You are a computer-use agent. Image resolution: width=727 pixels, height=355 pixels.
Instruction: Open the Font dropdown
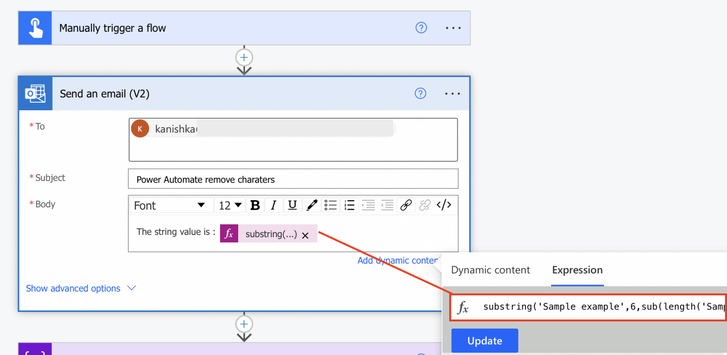pyautogui.click(x=171, y=204)
